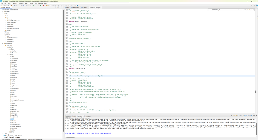Click the blue Information Center icon
The height and width of the screenshot is (140, 258).
pyautogui.click(x=77, y=5)
